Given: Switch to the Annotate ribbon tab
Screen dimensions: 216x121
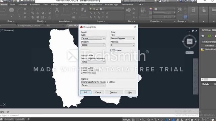Looking at the screenshot, I should pyautogui.click(x=23, y=4).
